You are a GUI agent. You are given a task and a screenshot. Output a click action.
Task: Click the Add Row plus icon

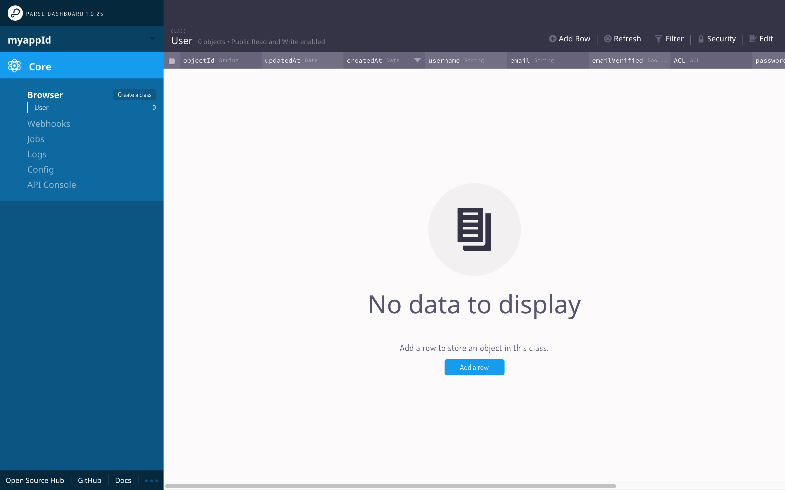(552, 39)
